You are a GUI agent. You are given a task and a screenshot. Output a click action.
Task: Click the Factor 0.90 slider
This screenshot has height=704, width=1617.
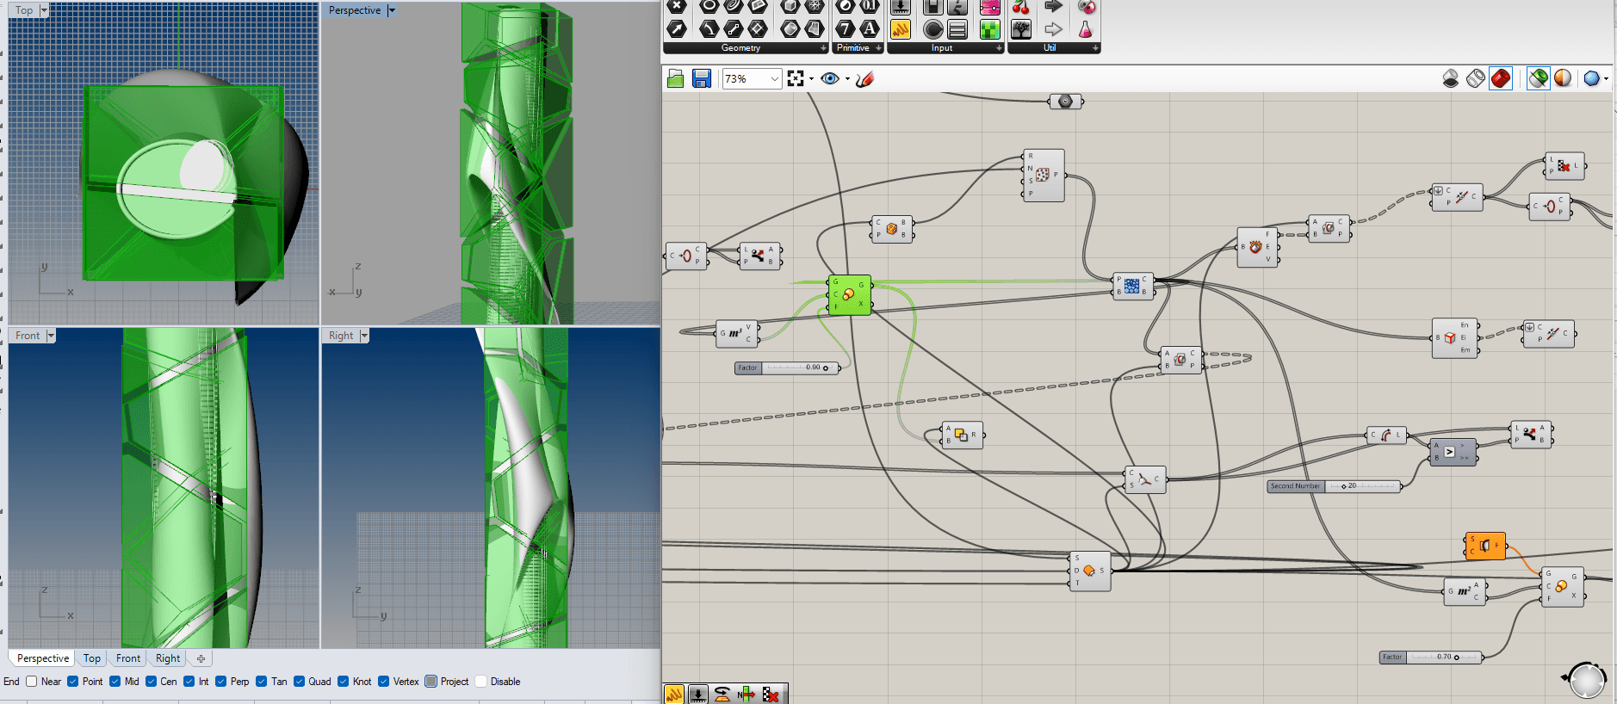click(x=787, y=367)
